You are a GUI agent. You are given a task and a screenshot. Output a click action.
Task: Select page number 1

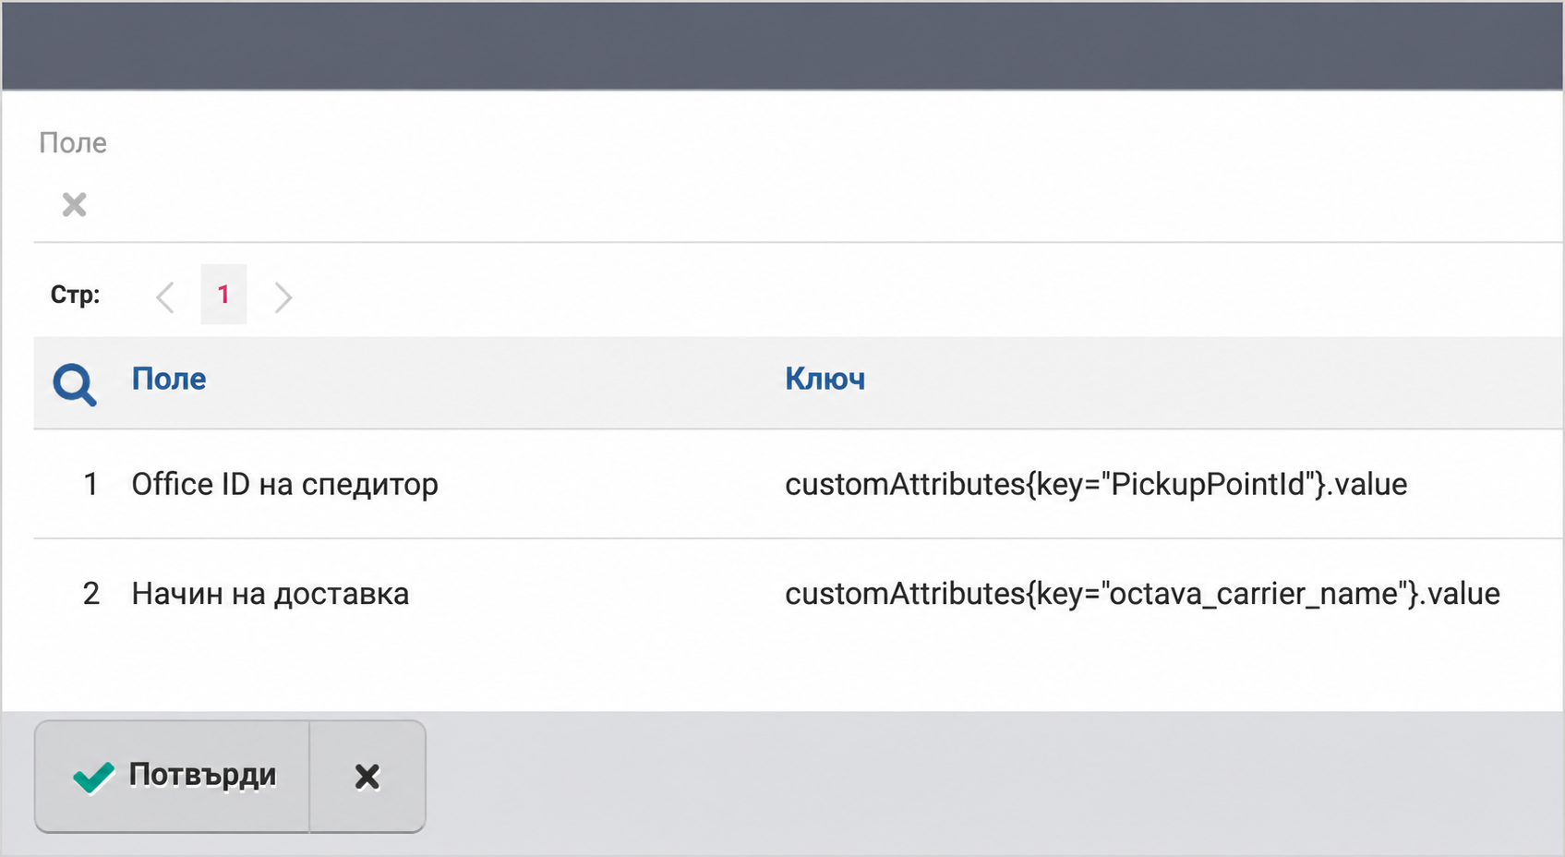223,295
